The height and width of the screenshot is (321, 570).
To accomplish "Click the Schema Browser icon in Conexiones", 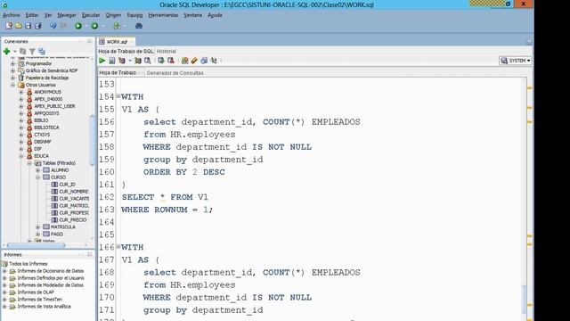I will tap(42, 52).
